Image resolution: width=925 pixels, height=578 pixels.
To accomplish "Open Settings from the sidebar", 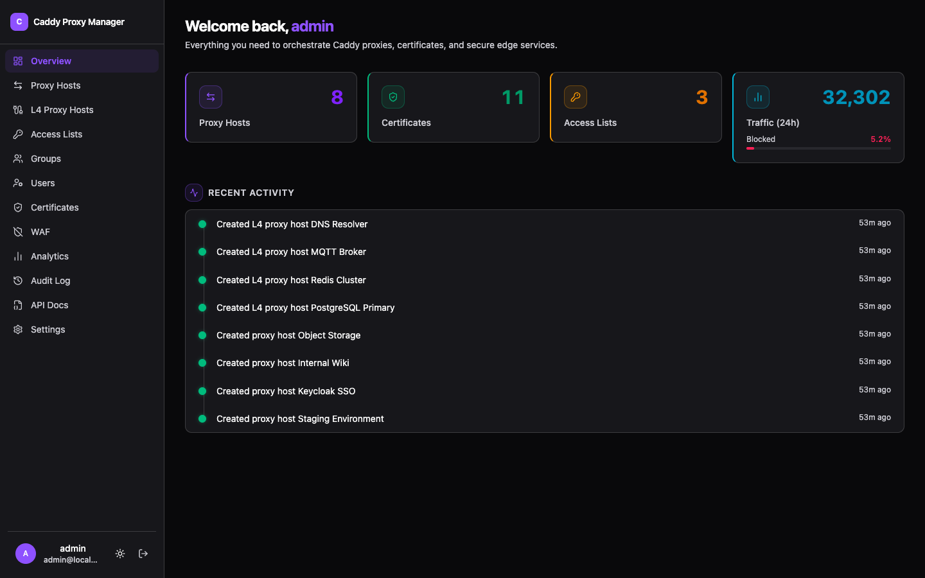I will (48, 329).
